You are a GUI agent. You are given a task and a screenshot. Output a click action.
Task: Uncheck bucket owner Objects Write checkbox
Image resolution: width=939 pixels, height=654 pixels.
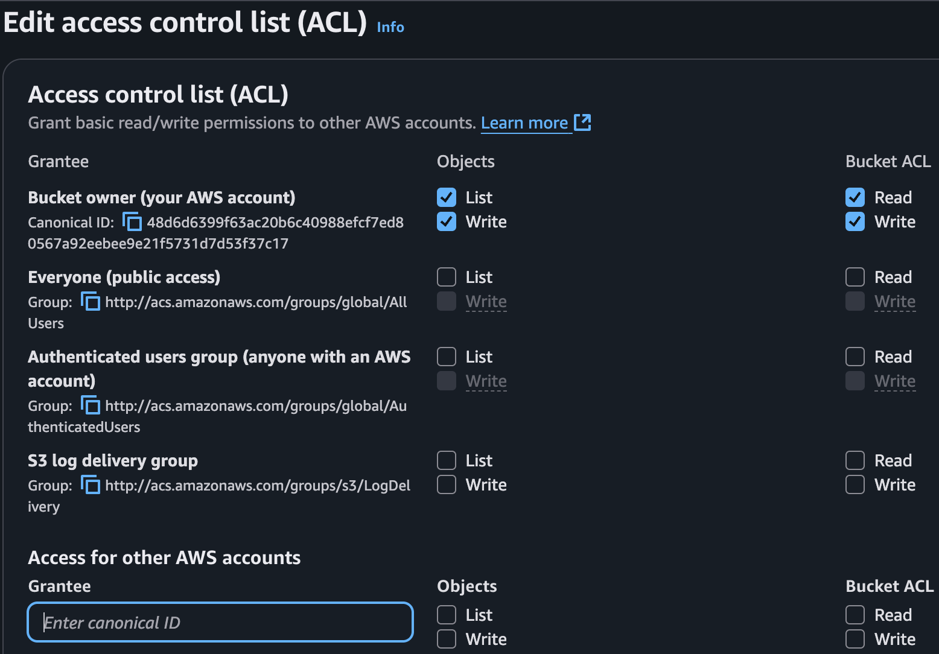coord(447,221)
